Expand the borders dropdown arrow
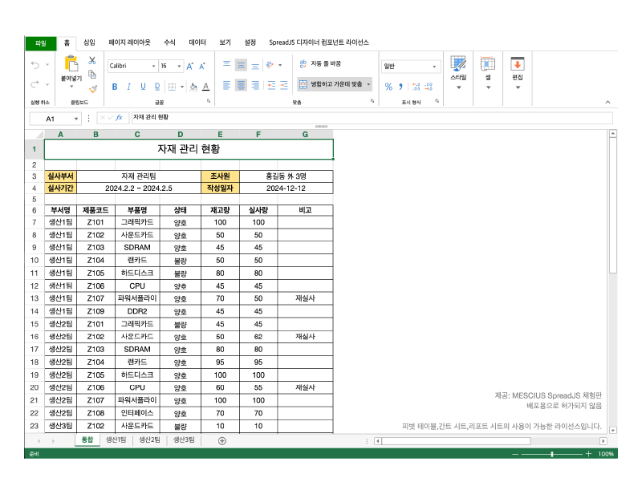642x482 pixels. coord(182,87)
